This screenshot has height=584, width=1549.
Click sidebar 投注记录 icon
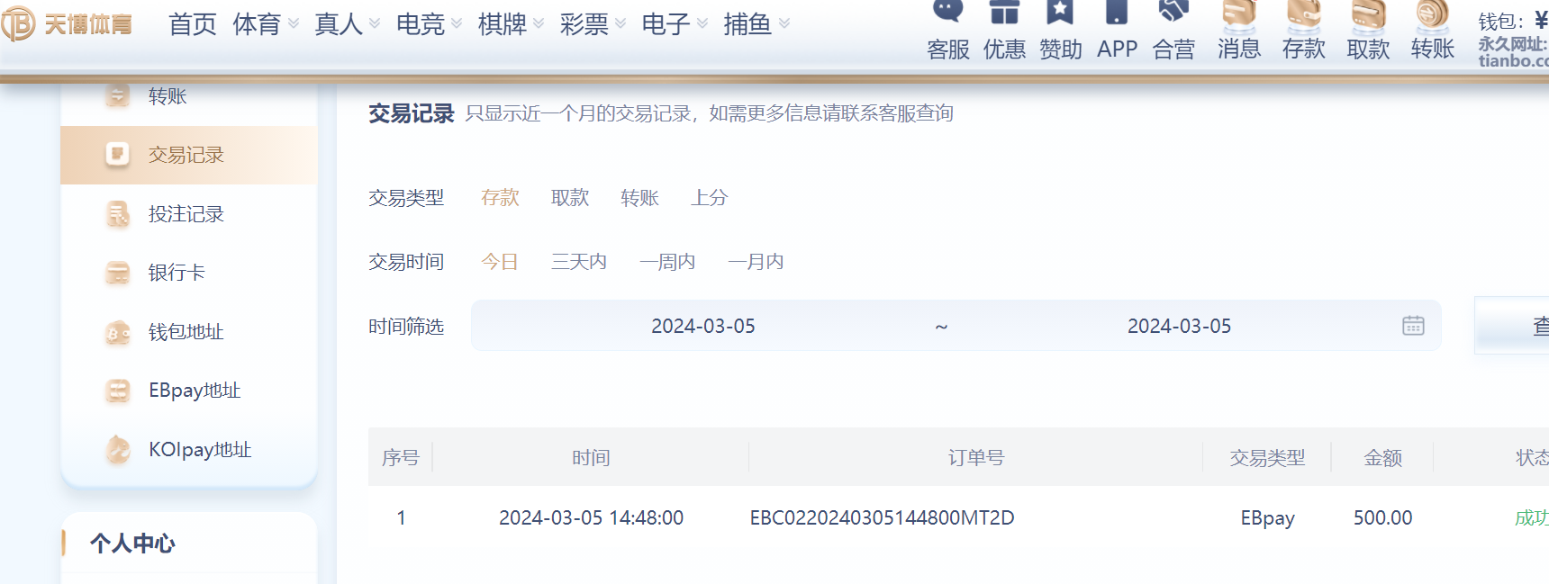(118, 214)
